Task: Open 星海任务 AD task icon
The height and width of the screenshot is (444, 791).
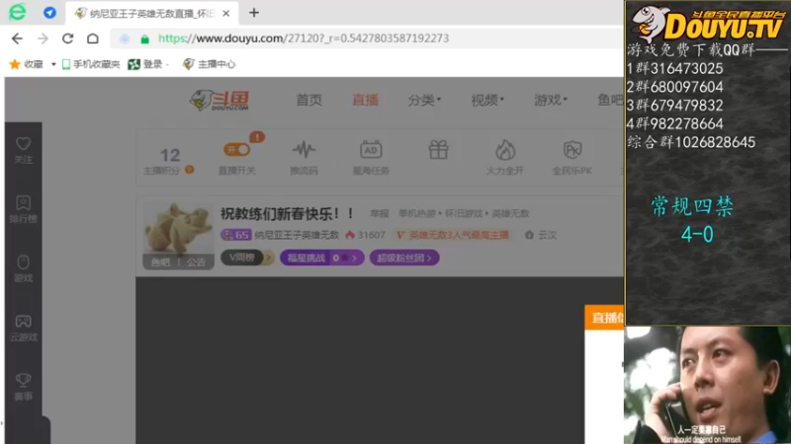Action: 371,158
